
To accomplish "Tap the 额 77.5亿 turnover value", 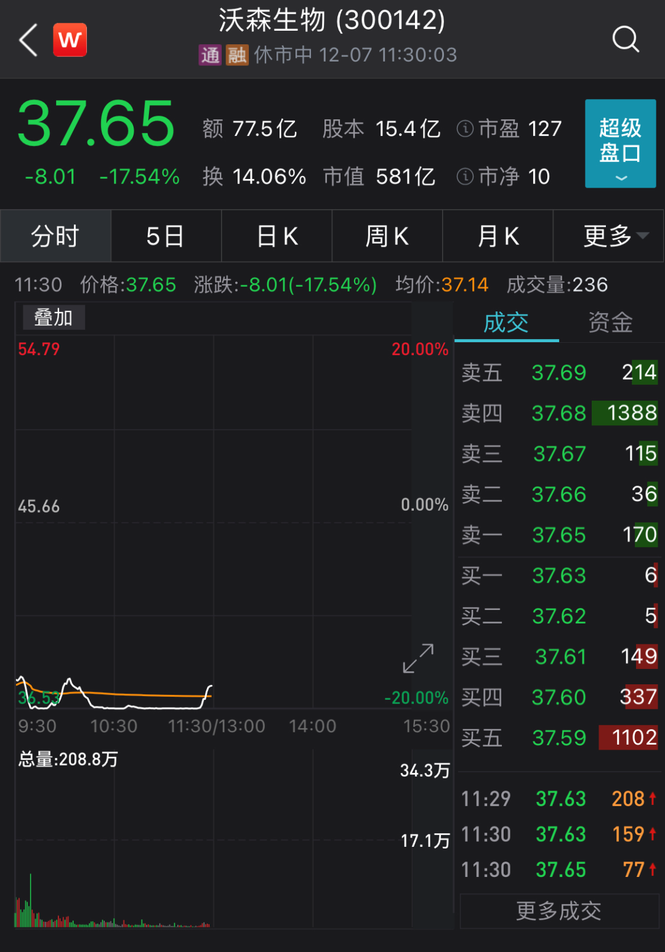I will click(x=249, y=129).
